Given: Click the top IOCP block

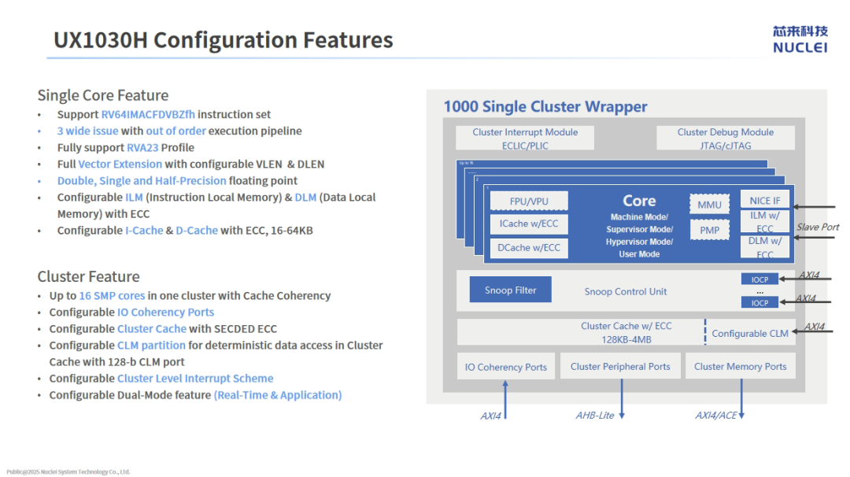Looking at the screenshot, I should [759, 279].
